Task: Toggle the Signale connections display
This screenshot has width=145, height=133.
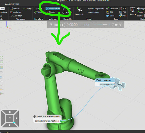Action: pos(51,12)
